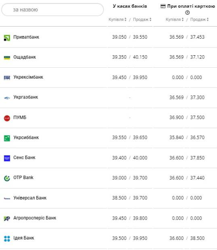Click the OTP Bank logo icon

pyautogui.click(x=7, y=178)
